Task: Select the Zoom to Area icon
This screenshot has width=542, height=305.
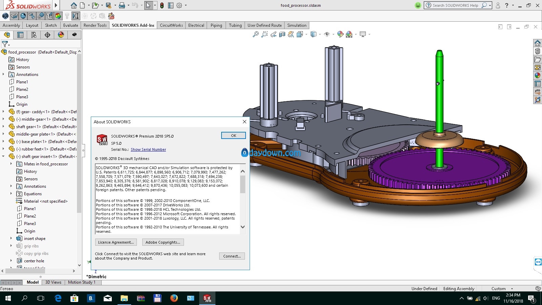Action: 265,34
